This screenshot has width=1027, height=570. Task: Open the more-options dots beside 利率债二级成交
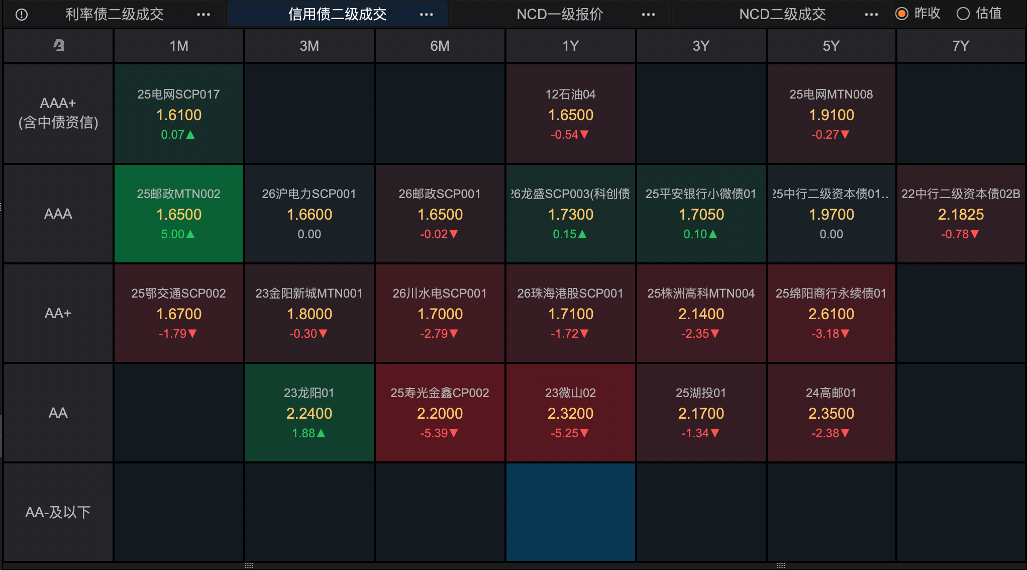[x=203, y=15]
